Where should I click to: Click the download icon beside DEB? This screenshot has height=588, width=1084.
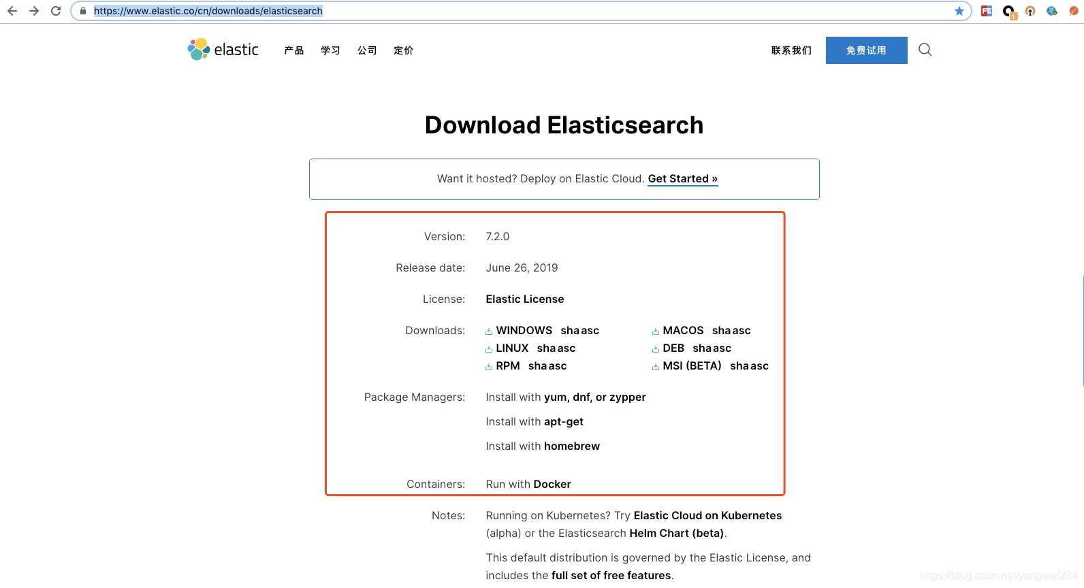coord(656,349)
